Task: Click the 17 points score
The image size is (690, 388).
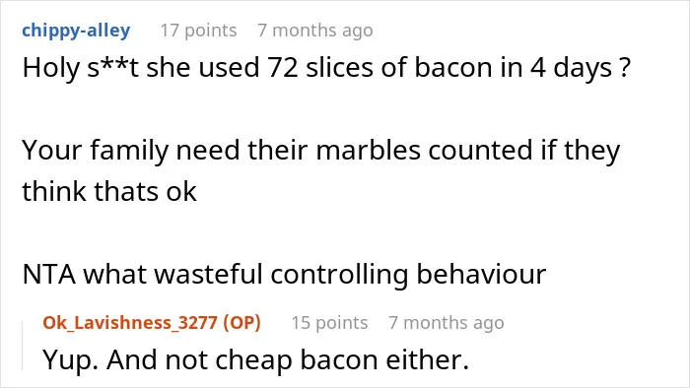Action: 198,31
